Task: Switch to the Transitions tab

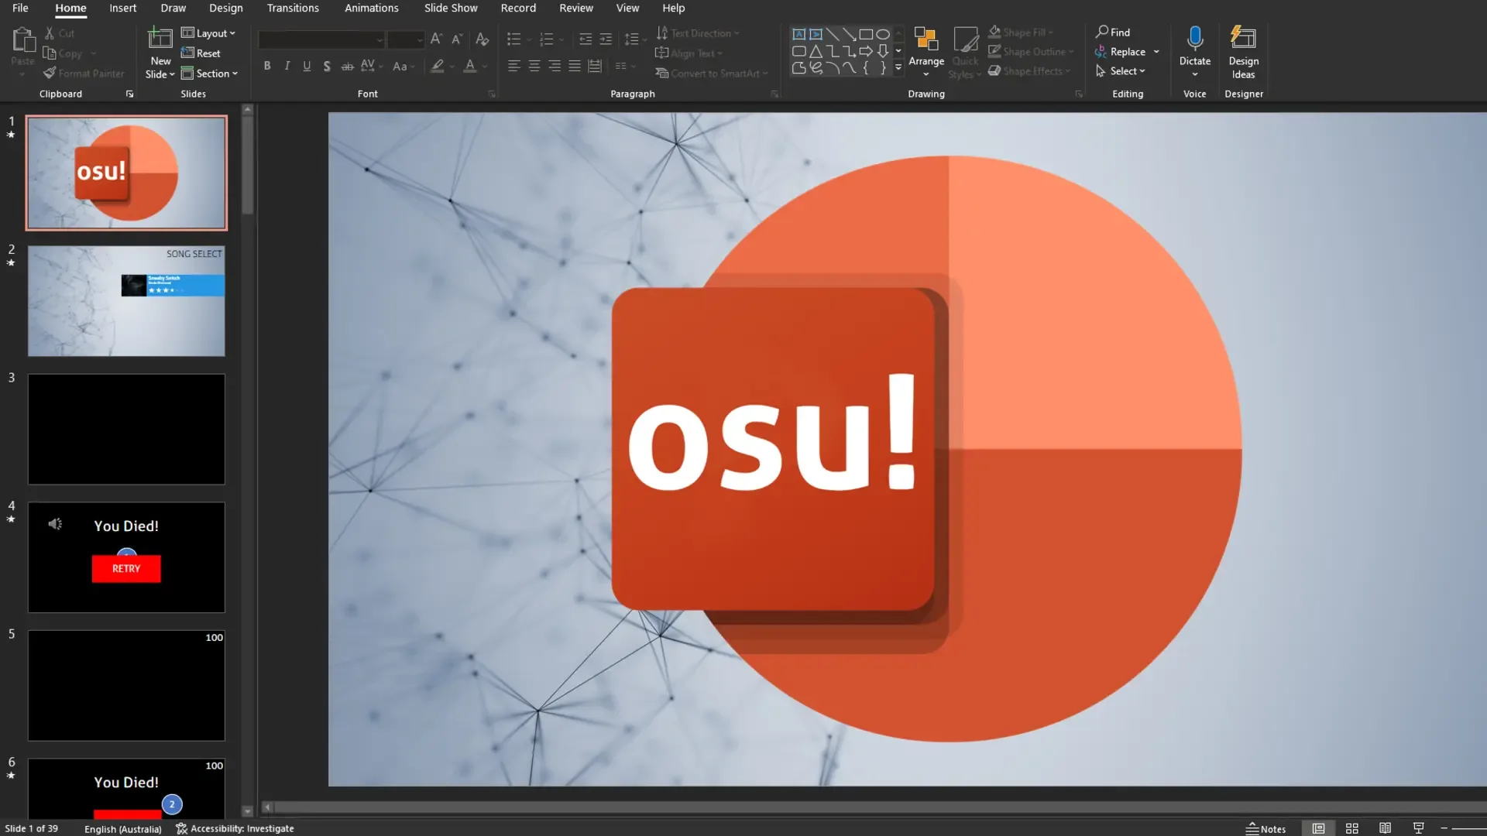Action: (293, 8)
